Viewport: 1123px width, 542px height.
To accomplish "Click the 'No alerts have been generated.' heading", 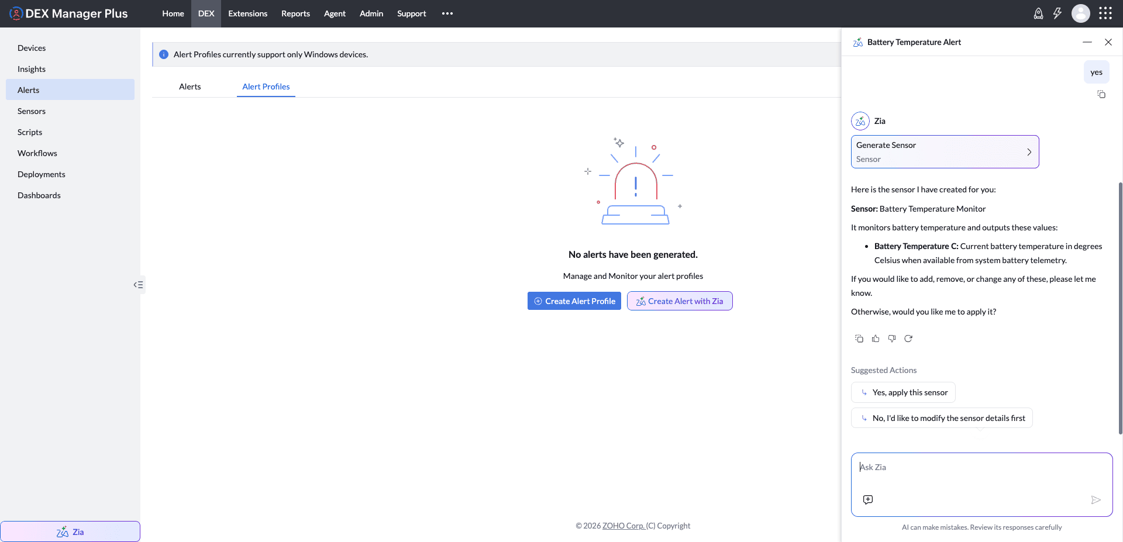I will tap(633, 254).
